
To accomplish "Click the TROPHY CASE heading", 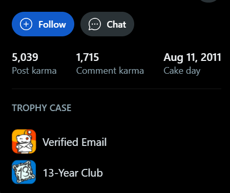I will [x=41, y=108].
